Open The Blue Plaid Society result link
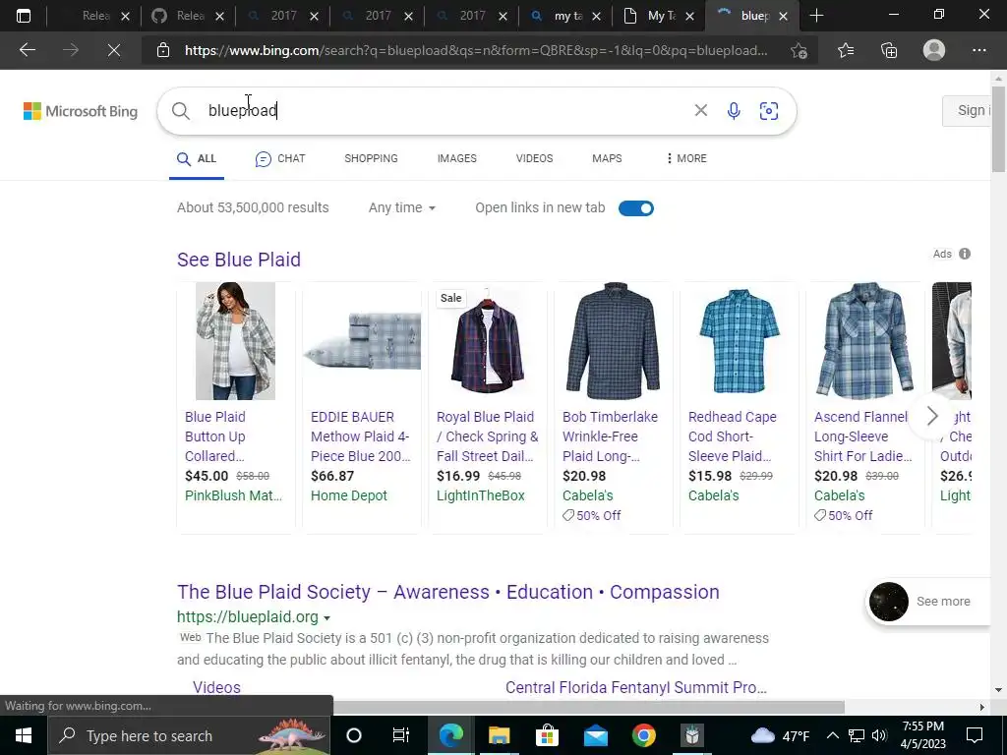This screenshot has width=1007, height=755. point(448,592)
